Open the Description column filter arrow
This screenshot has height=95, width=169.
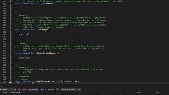coord(19,93)
